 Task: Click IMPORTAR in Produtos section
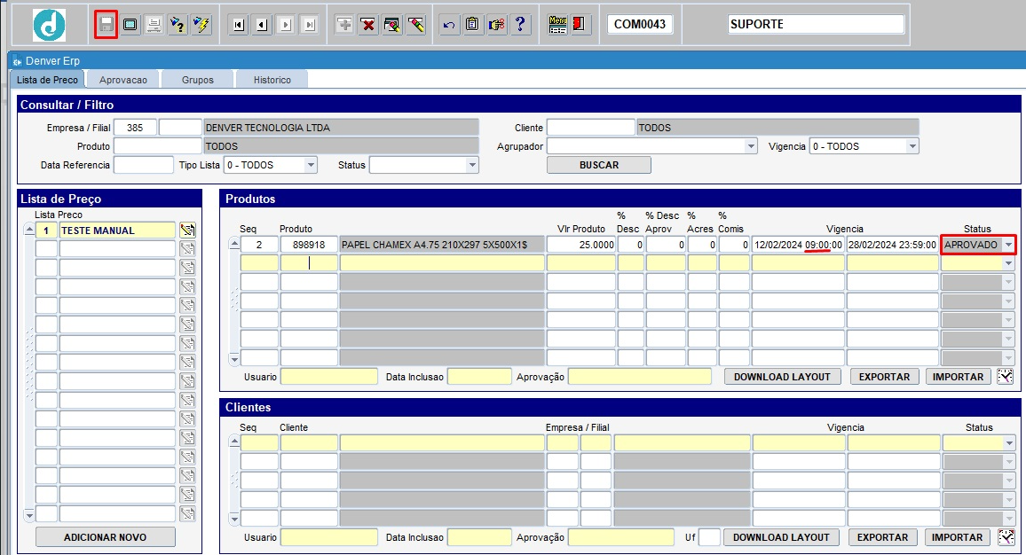pos(958,377)
